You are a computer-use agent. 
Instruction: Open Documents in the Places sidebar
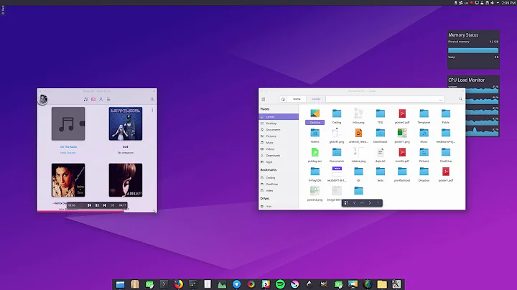pyautogui.click(x=279, y=129)
